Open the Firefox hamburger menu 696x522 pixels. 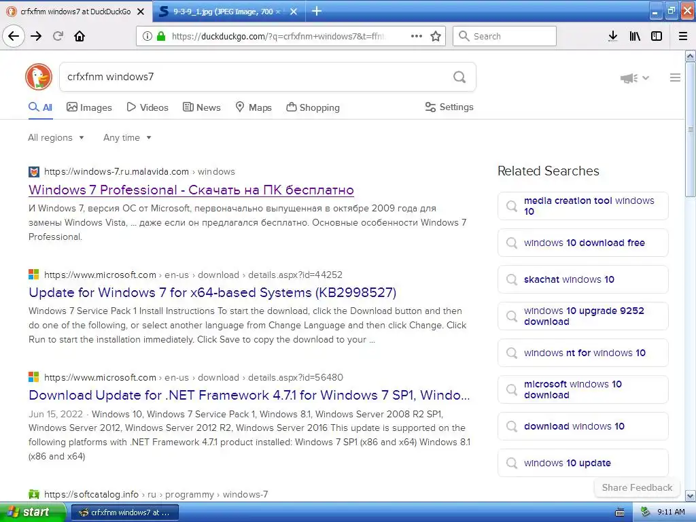pyautogui.click(x=682, y=36)
